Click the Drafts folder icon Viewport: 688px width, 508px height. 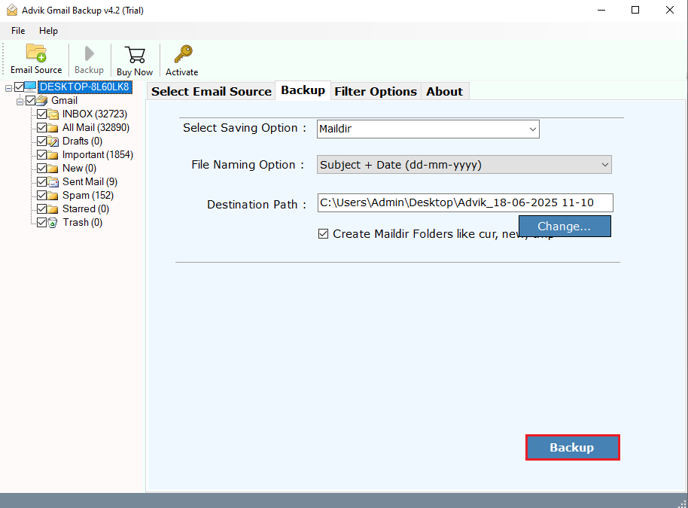[53, 141]
